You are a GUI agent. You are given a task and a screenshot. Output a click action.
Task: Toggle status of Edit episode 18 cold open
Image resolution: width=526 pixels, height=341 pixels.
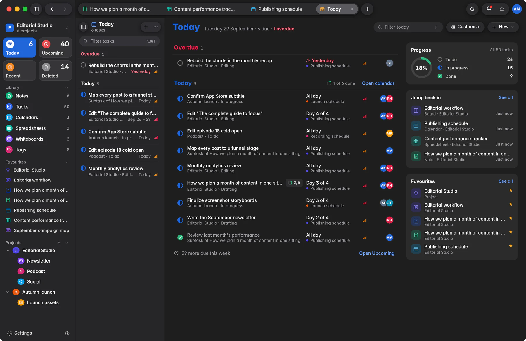point(180,133)
